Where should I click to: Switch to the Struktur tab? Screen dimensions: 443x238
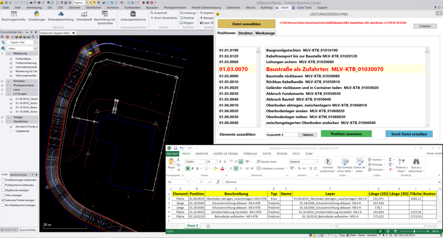(245, 33)
